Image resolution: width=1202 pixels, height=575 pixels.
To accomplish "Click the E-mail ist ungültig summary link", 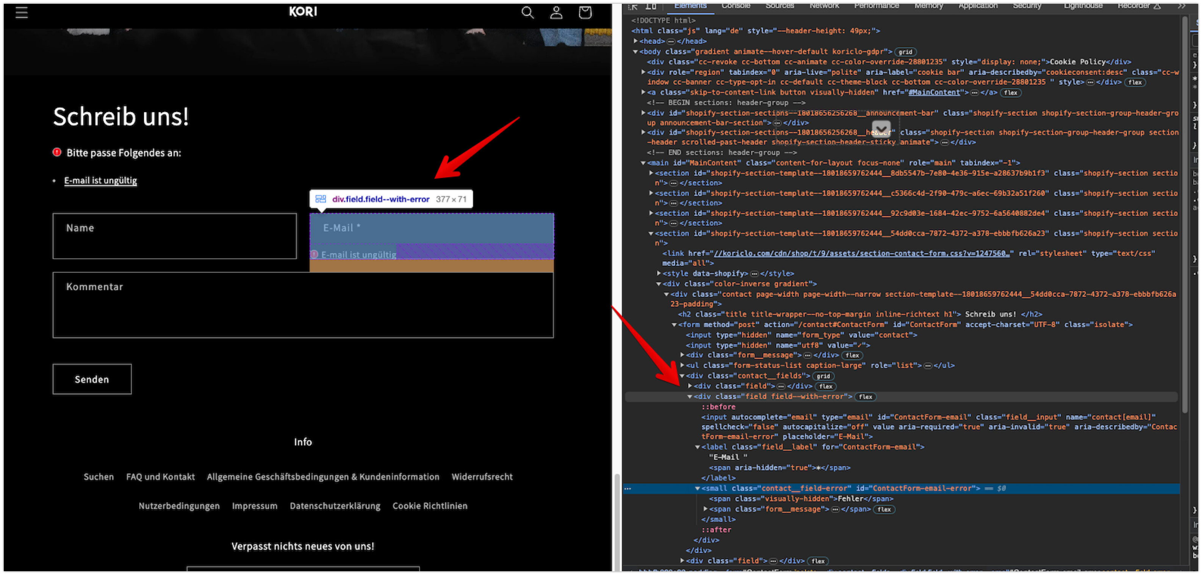I will click(100, 180).
